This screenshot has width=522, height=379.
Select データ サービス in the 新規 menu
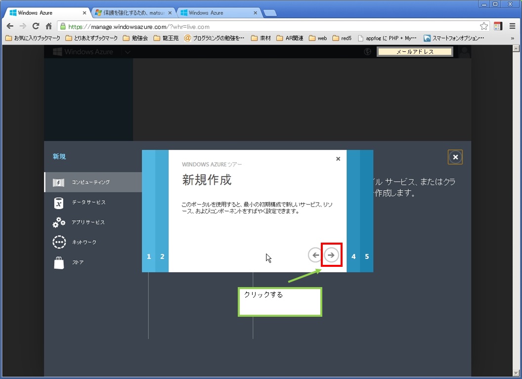tap(93, 202)
